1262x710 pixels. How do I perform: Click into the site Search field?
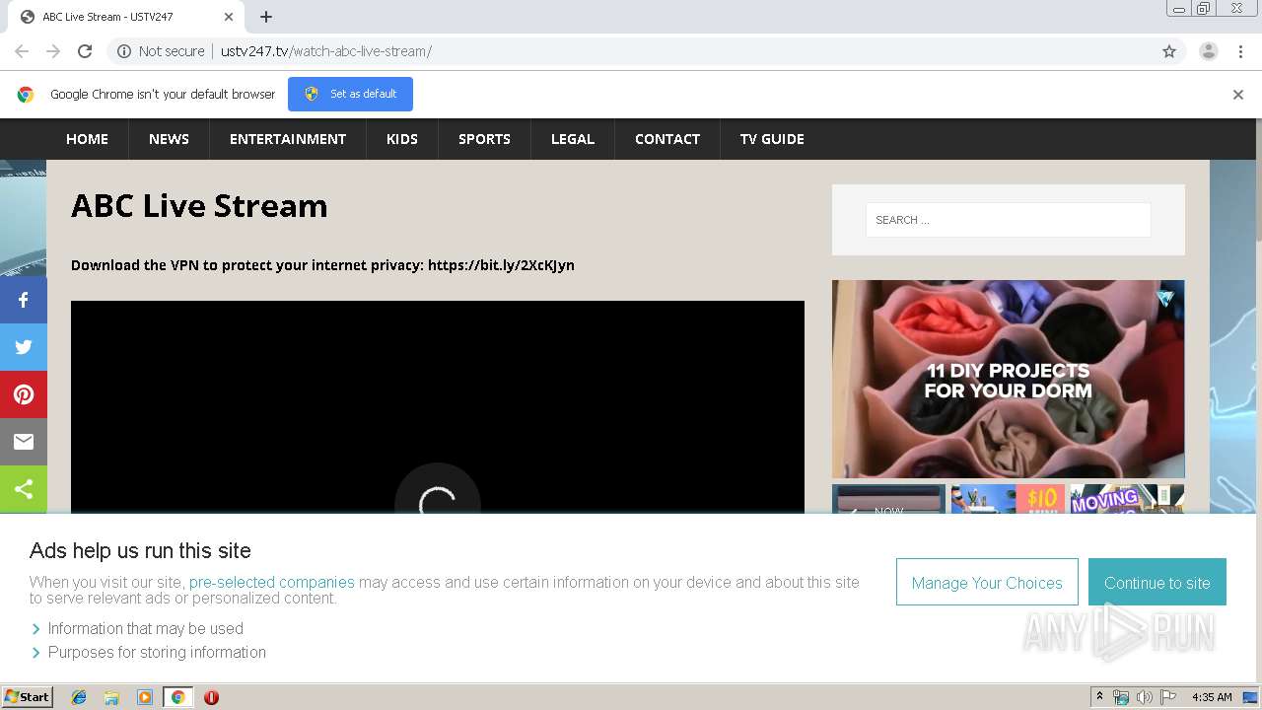click(x=1008, y=220)
